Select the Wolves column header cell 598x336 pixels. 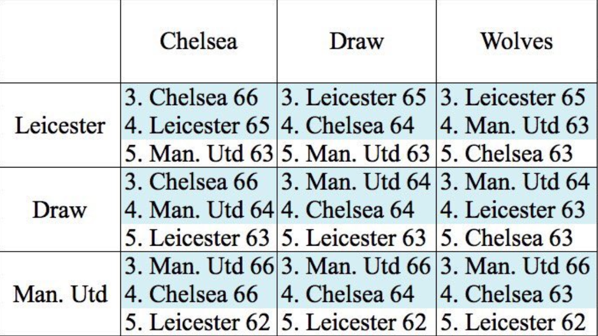517,41
